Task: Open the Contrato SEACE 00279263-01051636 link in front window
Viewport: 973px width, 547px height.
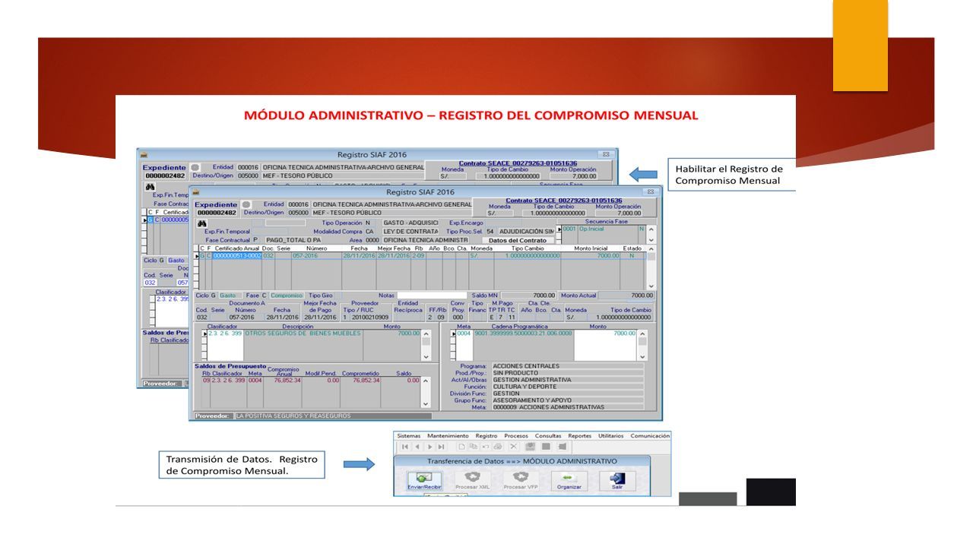Action: tap(563, 201)
